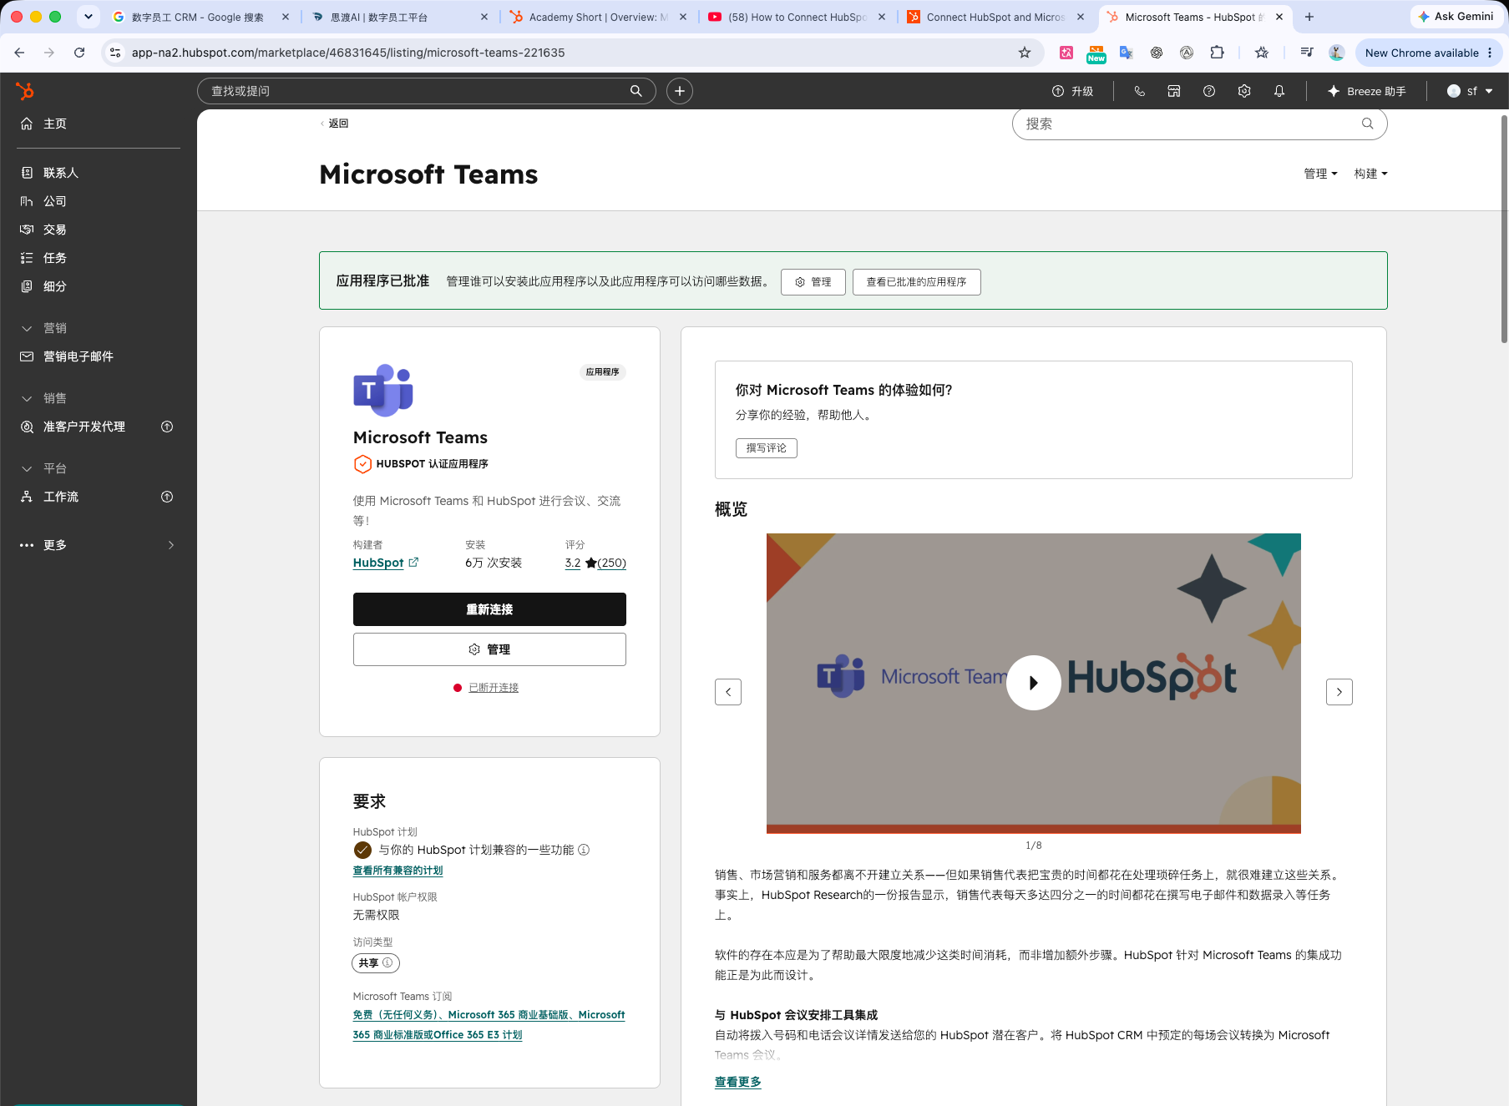Image resolution: width=1509 pixels, height=1106 pixels.
Task: Click 查看已批准的应用程序 button
Action: point(916,282)
